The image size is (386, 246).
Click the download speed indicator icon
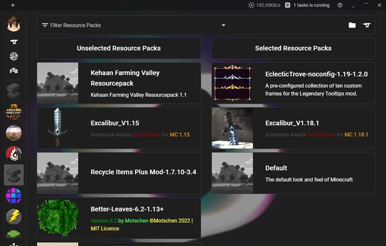click(251, 5)
